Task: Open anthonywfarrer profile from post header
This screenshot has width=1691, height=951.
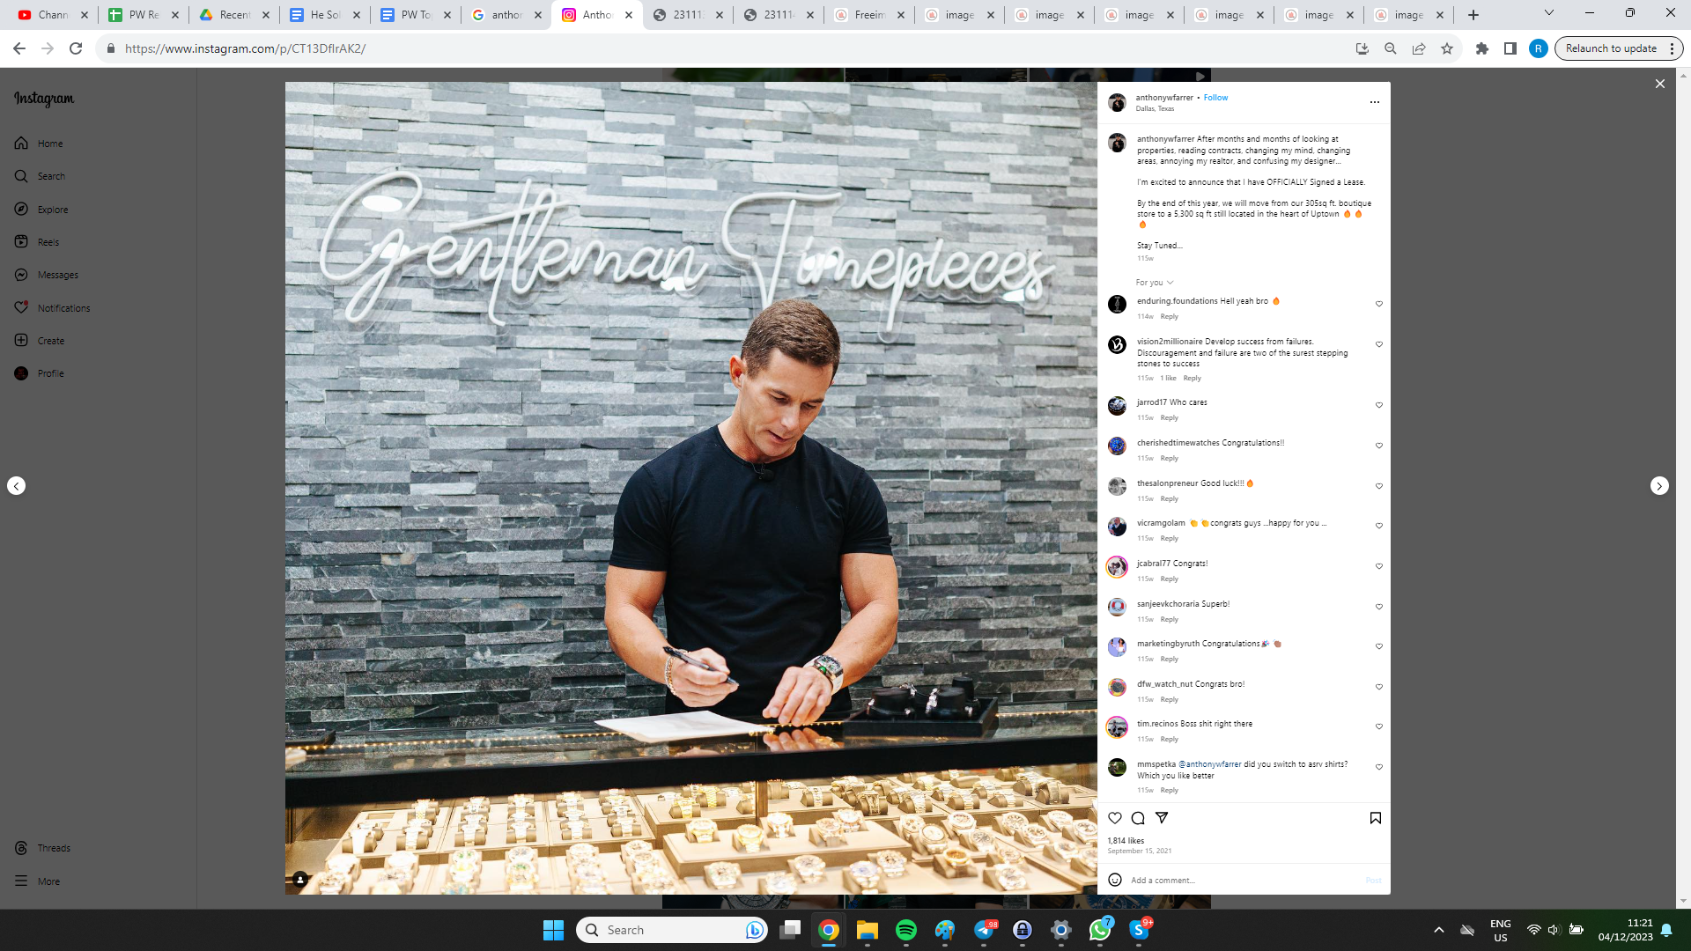Action: click(x=1164, y=98)
